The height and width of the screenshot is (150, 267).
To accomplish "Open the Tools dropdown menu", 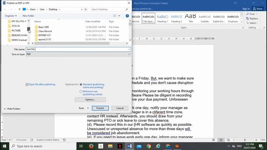I will click(83, 108).
